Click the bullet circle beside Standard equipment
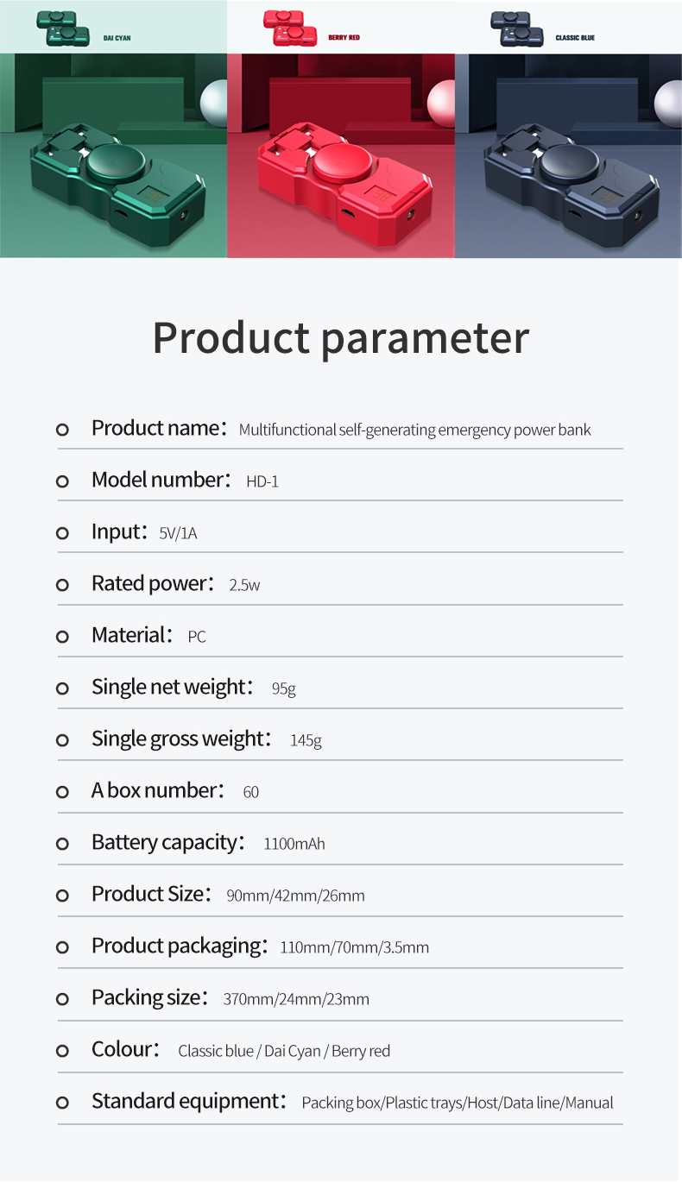Screen dimensions: 682x1182 pos(62,1103)
